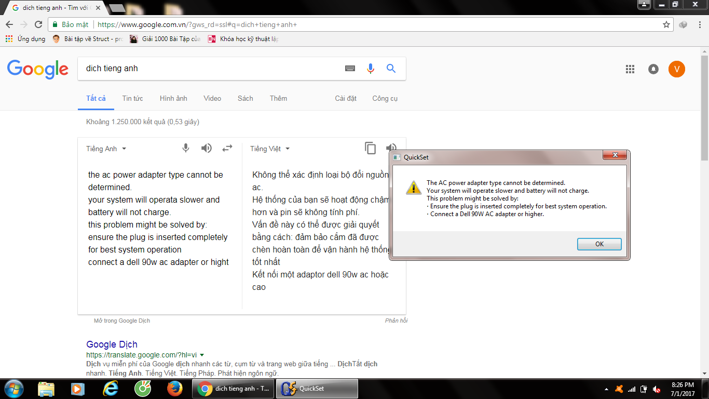This screenshot has height=399, width=709.
Task: Select the Tất cả results tab
Action: (96, 98)
